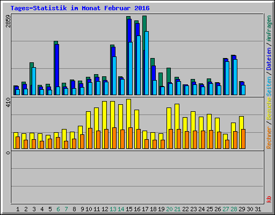Click the '410' middle axis value

click(8, 102)
